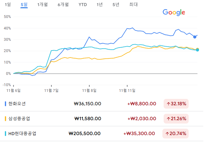Open the 한화오션 stock row

102,104
